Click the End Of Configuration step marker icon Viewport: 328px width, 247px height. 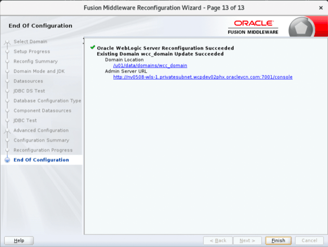[x=7, y=160]
